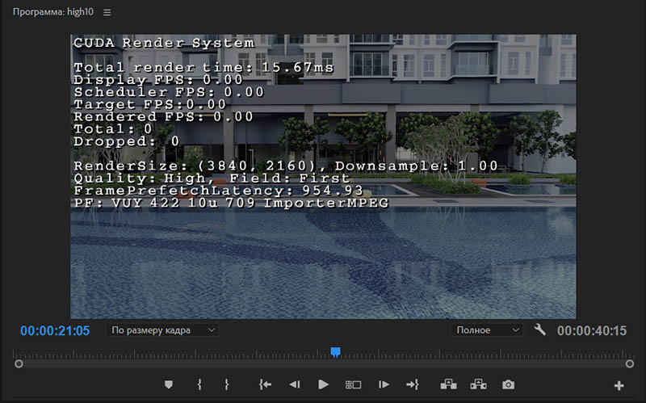The image size is (646, 403).
Task: Open the Button Editor plus icon
Action: (x=619, y=386)
